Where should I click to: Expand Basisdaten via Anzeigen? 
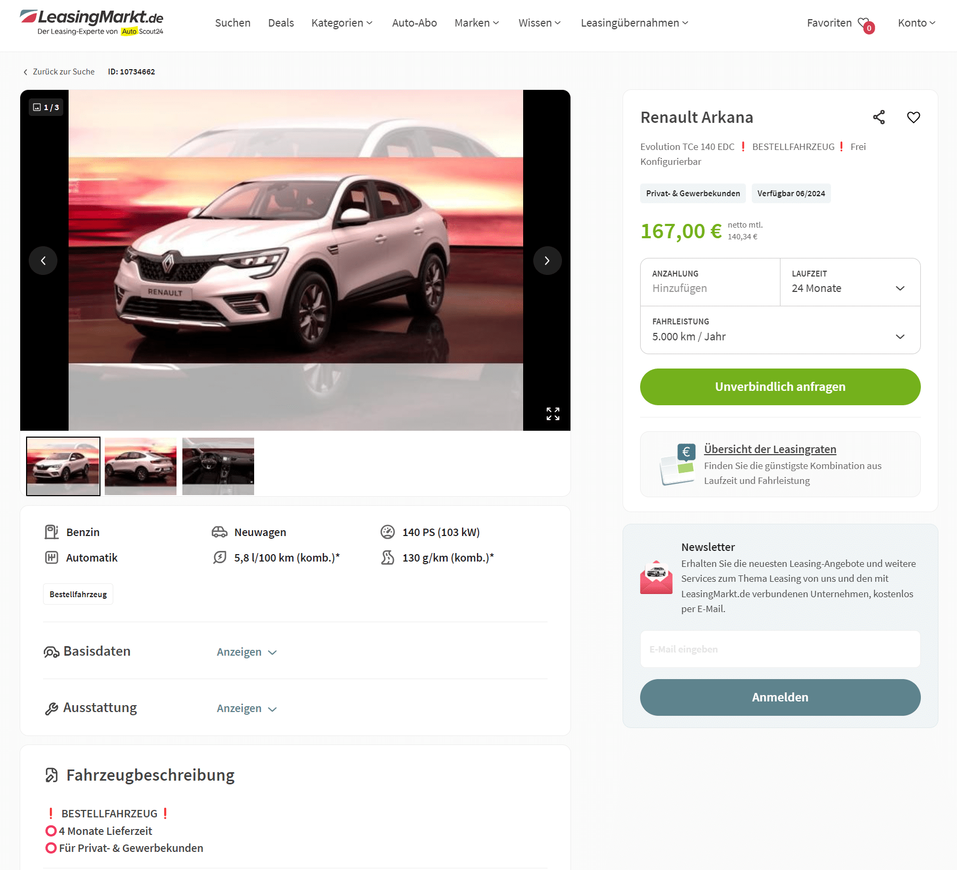tap(247, 652)
